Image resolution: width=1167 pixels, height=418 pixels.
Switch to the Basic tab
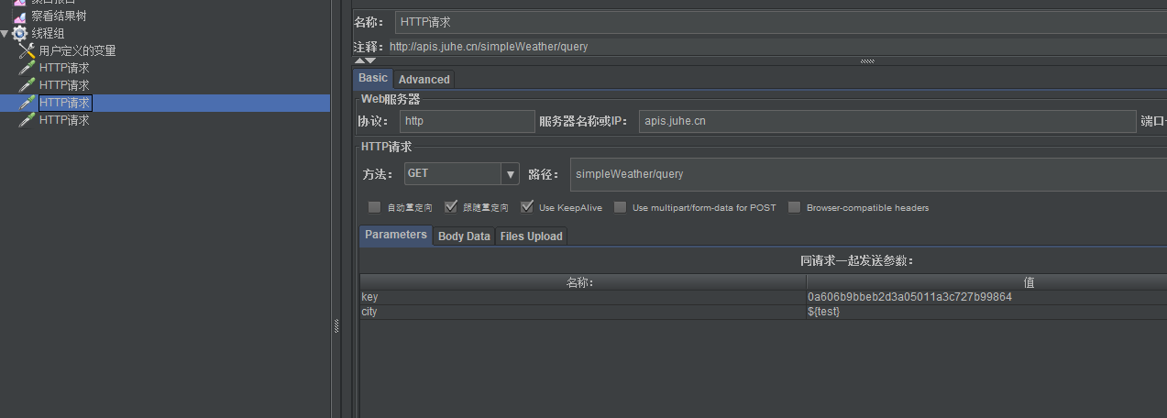click(x=373, y=79)
